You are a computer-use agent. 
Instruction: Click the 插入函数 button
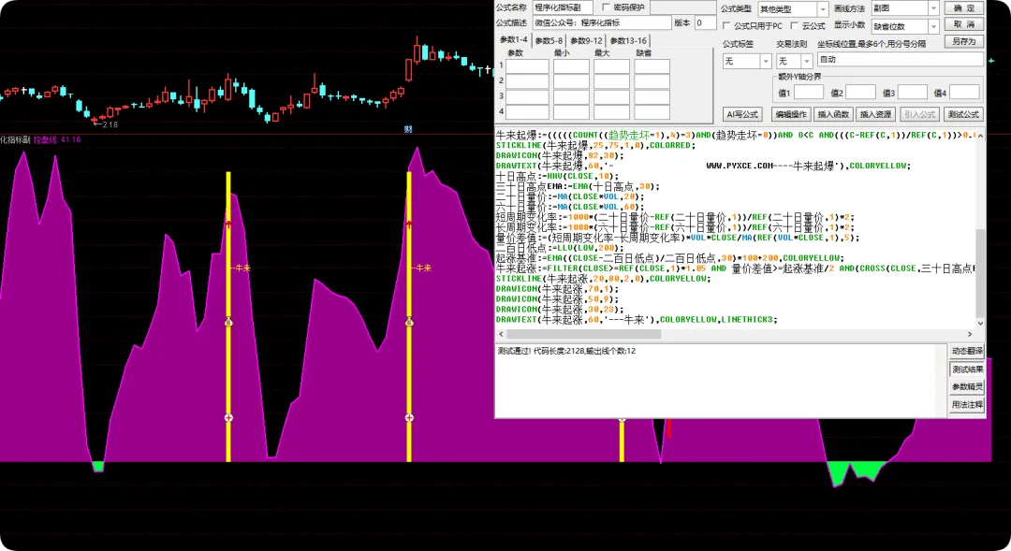coord(833,114)
